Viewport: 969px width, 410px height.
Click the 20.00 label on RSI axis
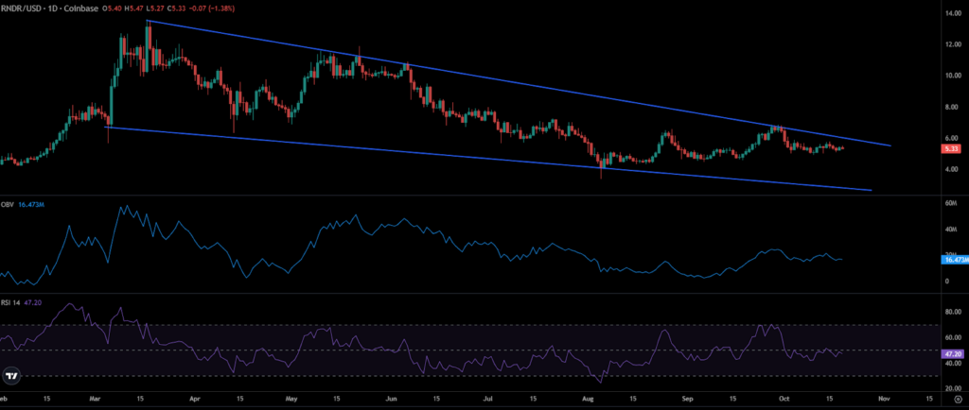point(952,388)
